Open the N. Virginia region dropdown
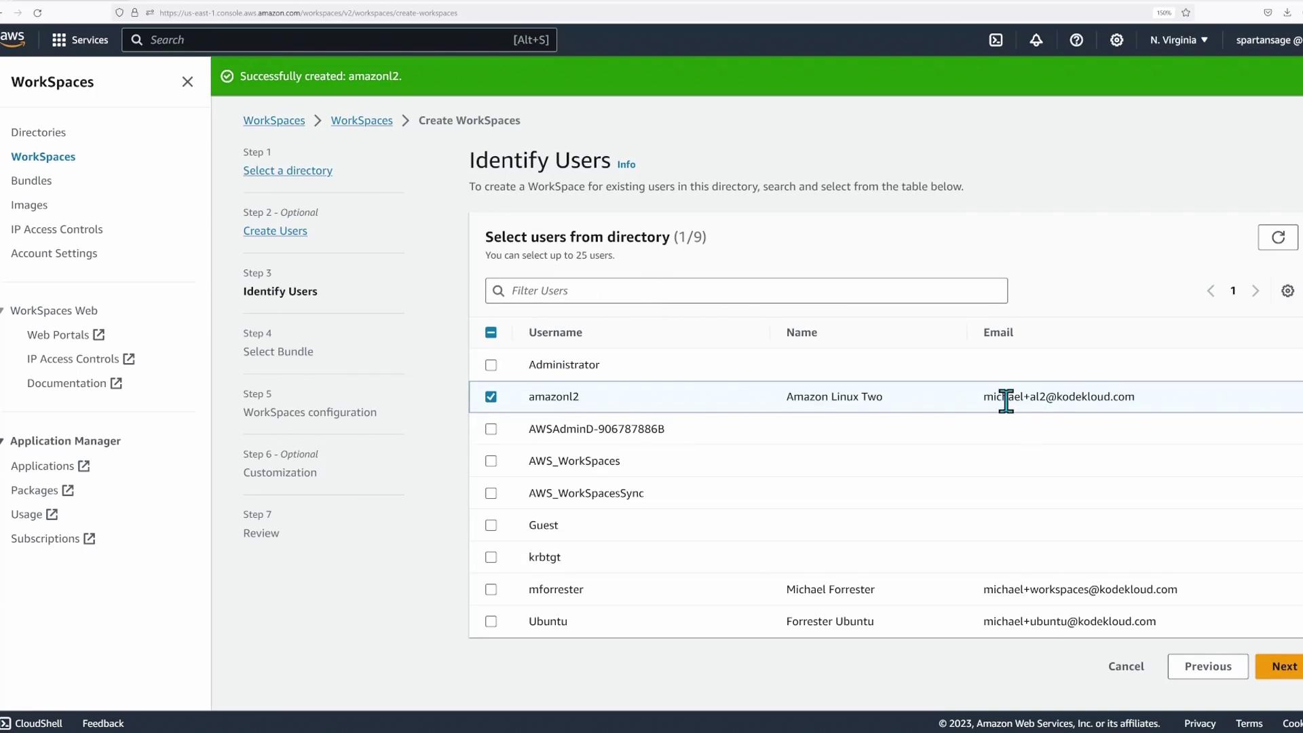 pos(1179,40)
